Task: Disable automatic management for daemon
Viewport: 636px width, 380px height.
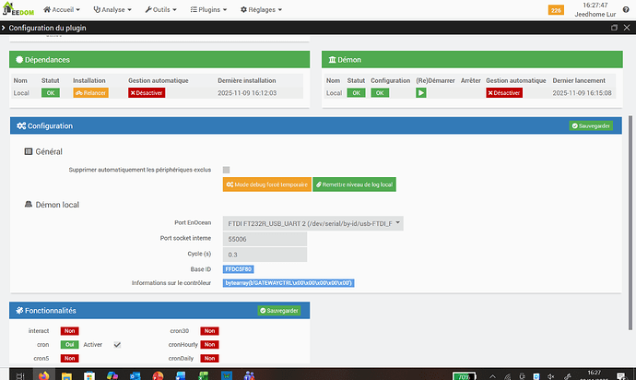Action: pyautogui.click(x=504, y=93)
